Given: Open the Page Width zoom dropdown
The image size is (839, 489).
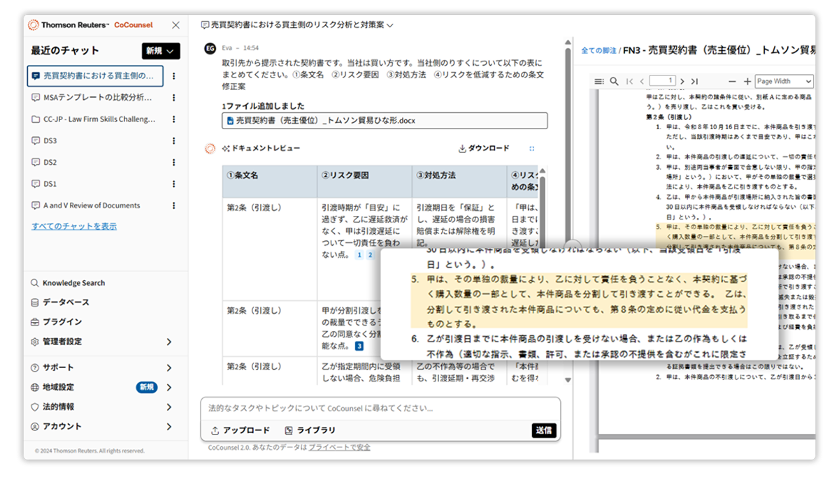Looking at the screenshot, I should coord(783,81).
